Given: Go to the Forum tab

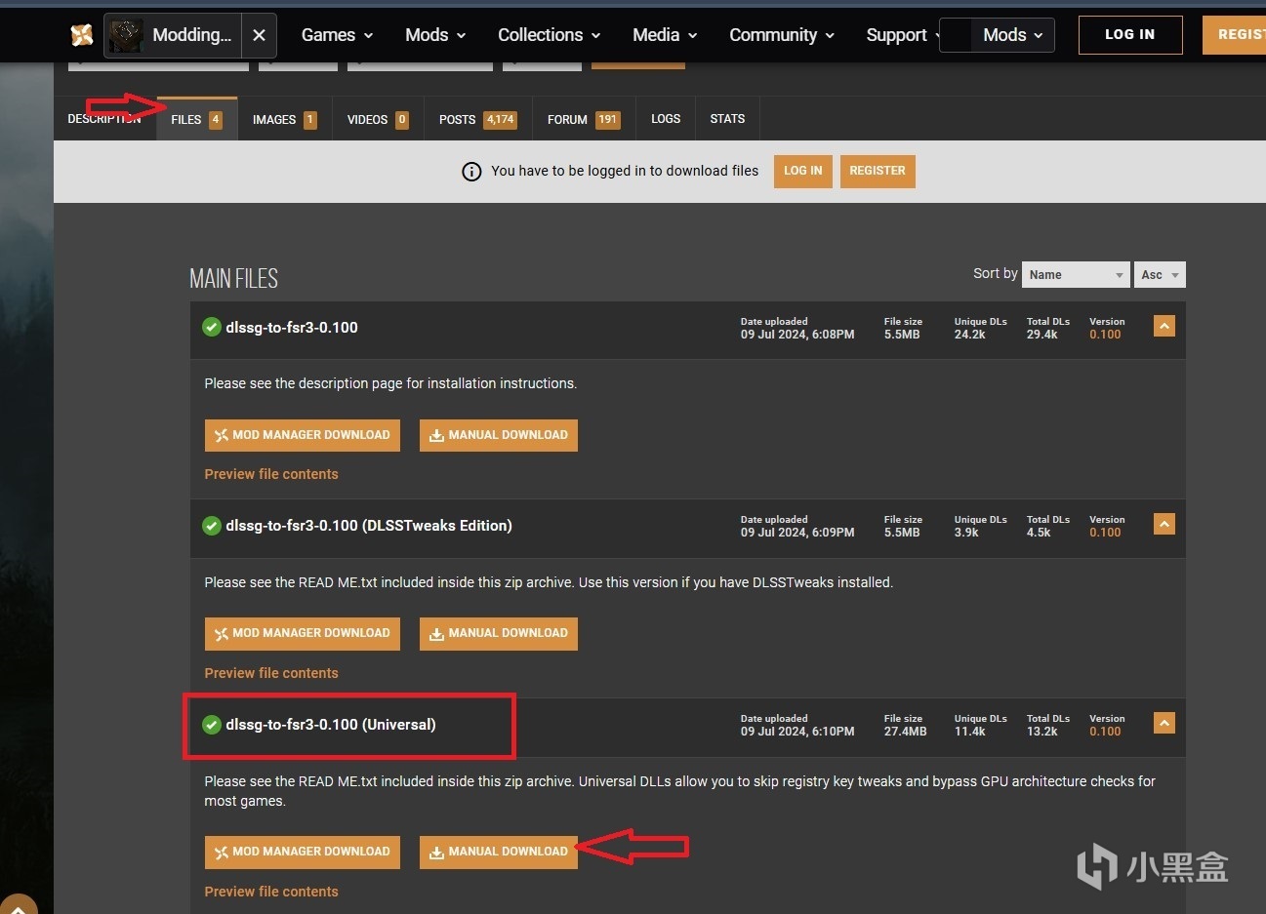Looking at the screenshot, I should (584, 119).
